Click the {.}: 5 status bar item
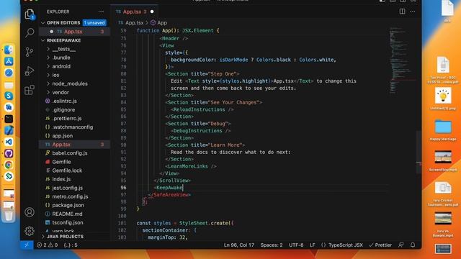The height and width of the screenshot is (259, 461). 71,245
